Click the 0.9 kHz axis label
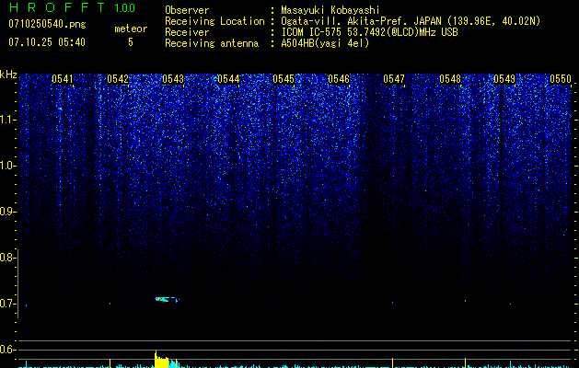The height and width of the screenshot is (368, 579). tap(7, 212)
